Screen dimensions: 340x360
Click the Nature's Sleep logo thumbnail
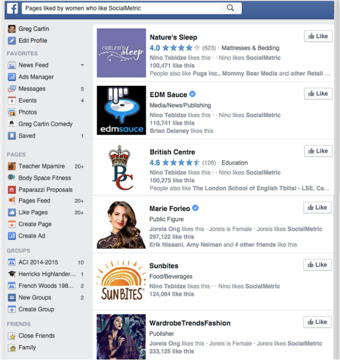121,53
